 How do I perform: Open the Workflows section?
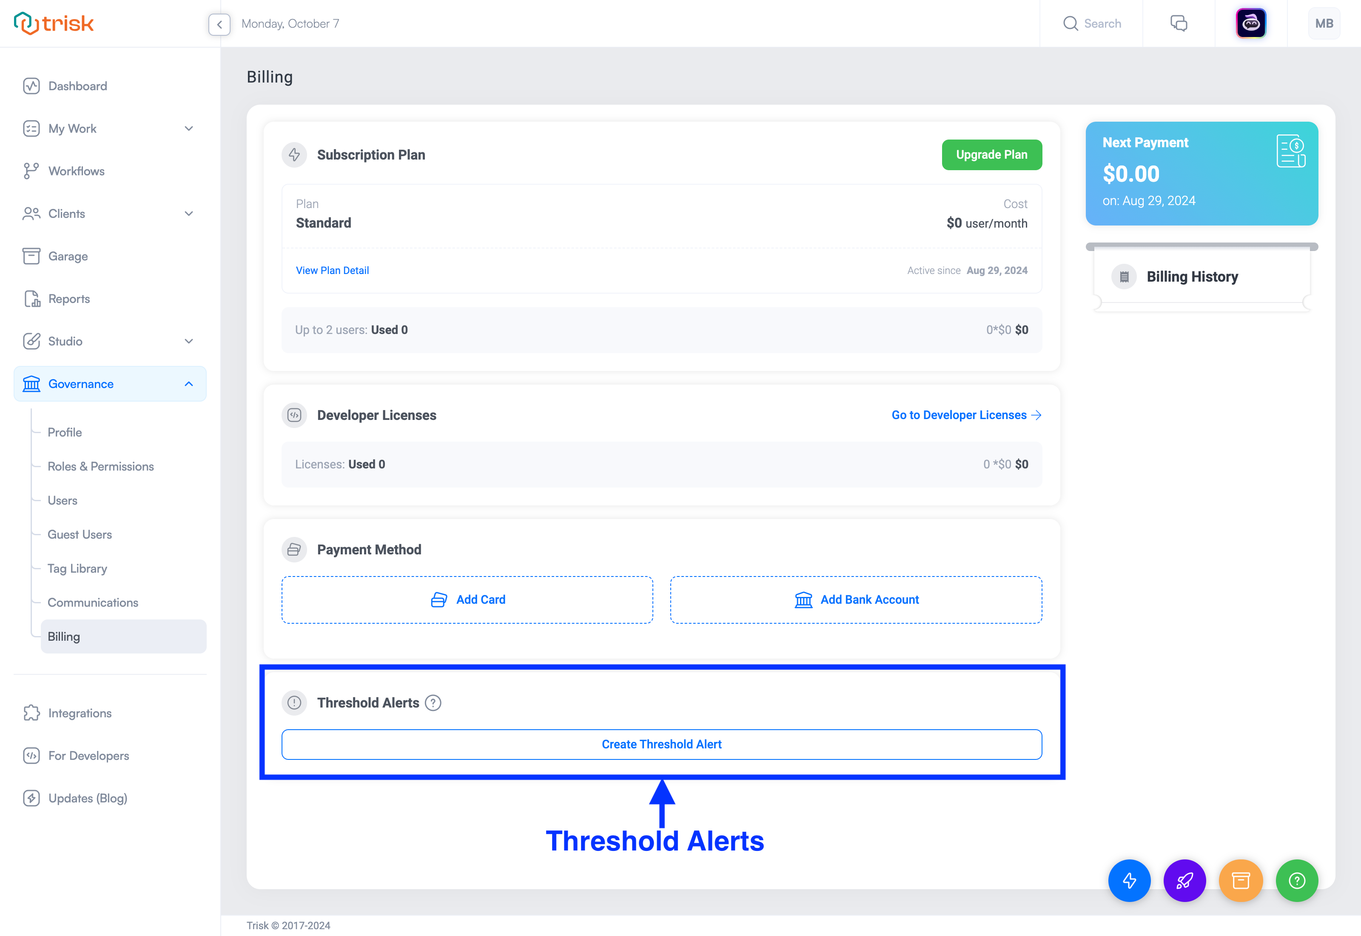(x=77, y=171)
